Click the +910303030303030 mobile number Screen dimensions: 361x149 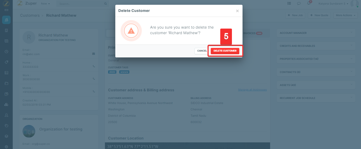click(36, 92)
